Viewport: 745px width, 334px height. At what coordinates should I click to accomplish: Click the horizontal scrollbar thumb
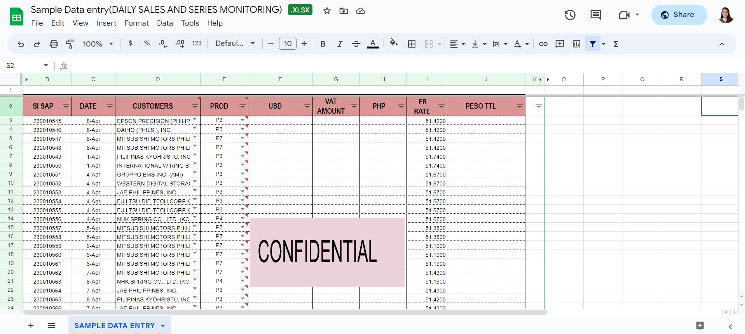click(x=285, y=312)
